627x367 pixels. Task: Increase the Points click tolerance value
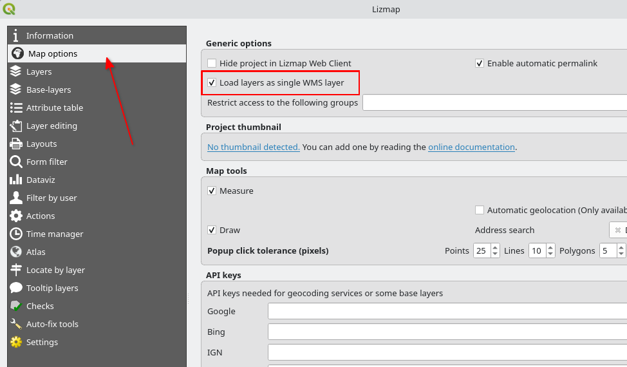click(495, 247)
